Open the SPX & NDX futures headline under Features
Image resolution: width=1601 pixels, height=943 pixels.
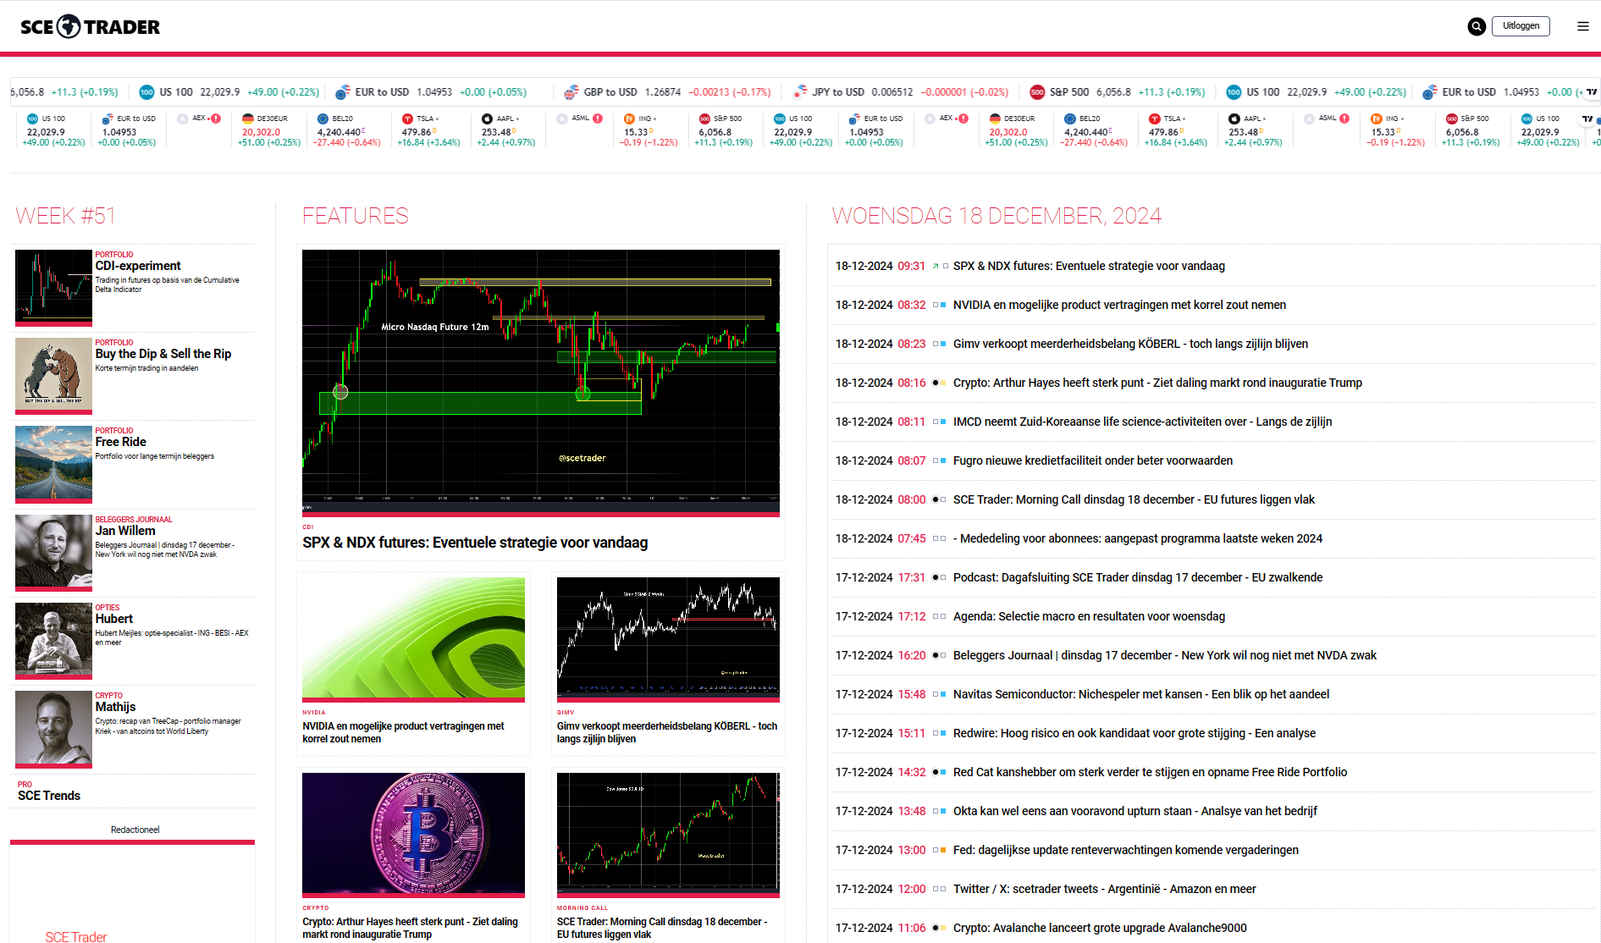click(475, 543)
